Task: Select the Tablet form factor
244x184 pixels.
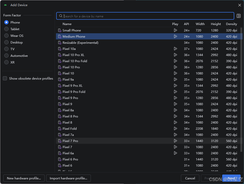Action: [6, 29]
